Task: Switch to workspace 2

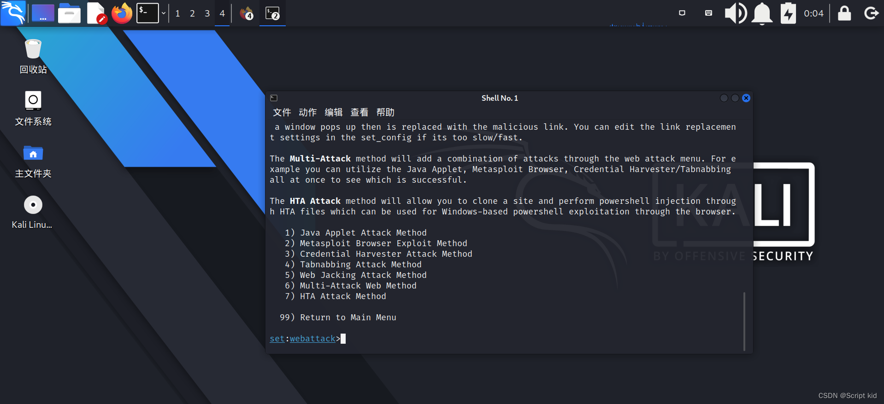Action: [x=193, y=13]
